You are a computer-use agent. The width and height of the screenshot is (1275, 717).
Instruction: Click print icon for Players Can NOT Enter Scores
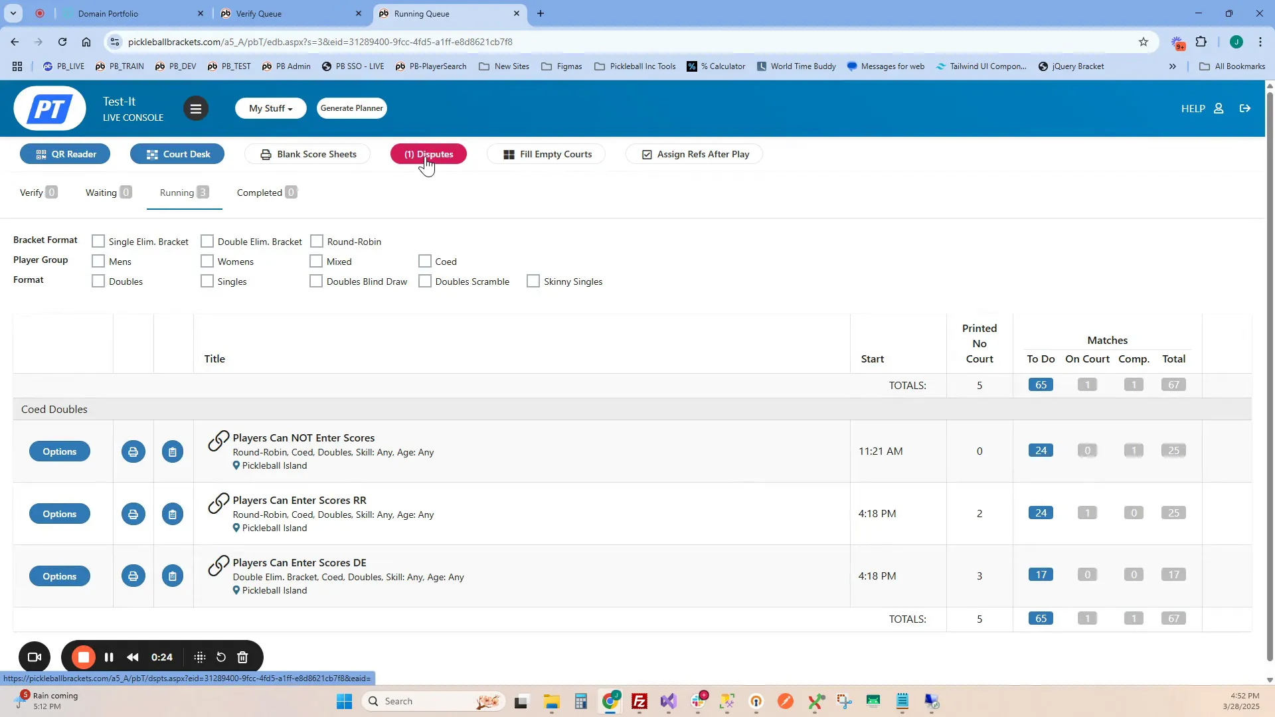click(133, 452)
